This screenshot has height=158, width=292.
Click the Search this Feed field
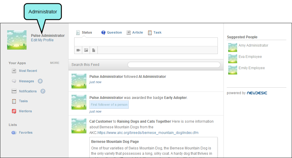point(174,65)
